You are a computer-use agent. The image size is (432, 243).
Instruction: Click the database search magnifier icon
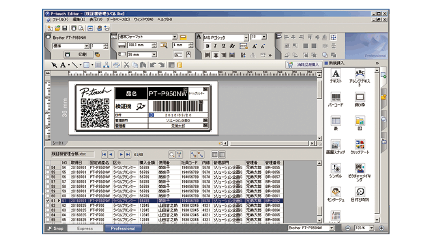coord(172,155)
